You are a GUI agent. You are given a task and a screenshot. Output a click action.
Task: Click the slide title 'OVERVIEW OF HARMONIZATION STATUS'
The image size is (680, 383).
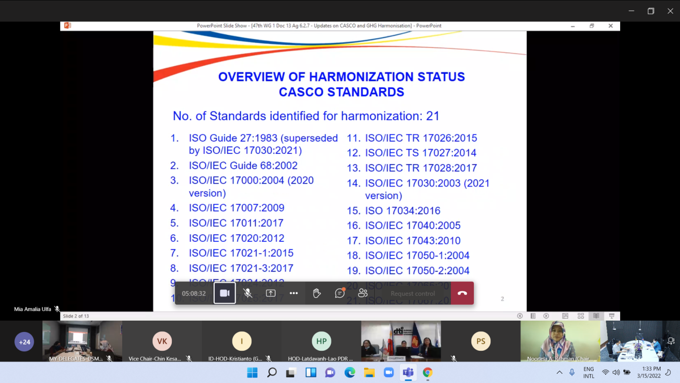[342, 77]
